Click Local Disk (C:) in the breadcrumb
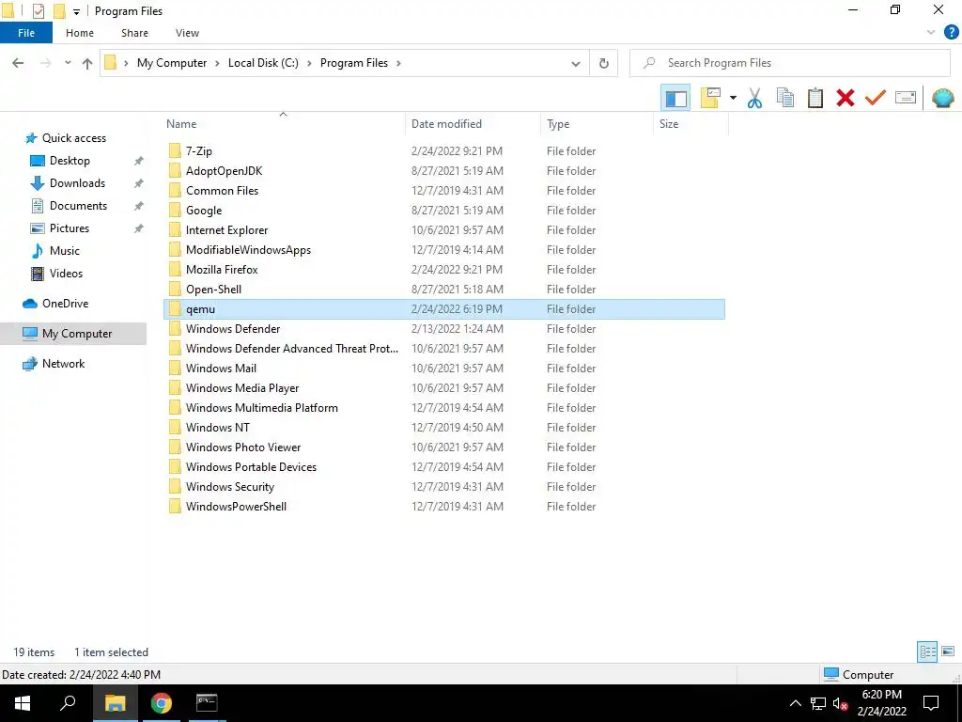This screenshot has width=962, height=722. [263, 63]
